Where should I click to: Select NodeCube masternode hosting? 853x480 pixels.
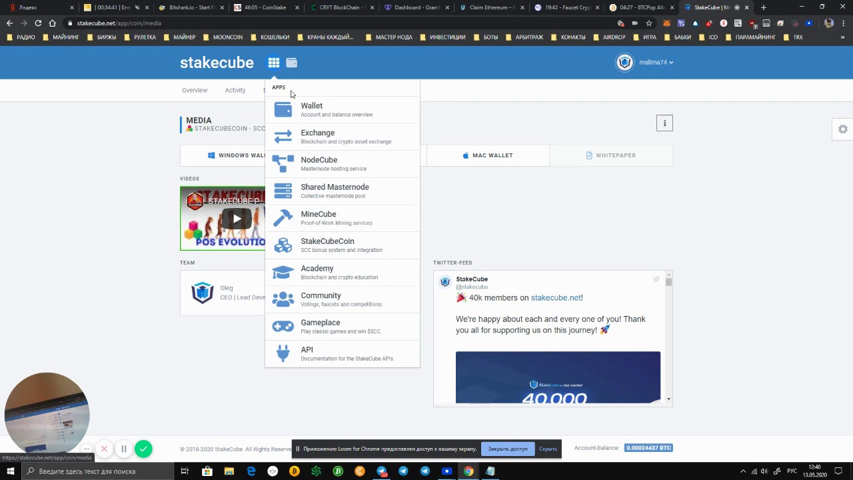pyautogui.click(x=343, y=164)
